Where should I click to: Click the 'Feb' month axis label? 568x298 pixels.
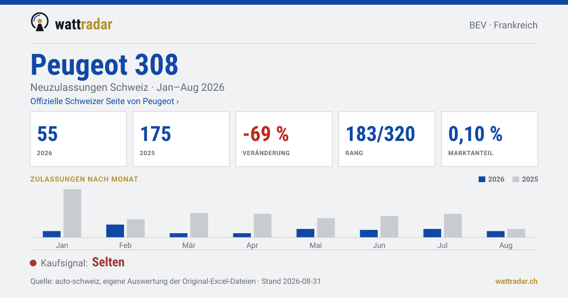125,245
